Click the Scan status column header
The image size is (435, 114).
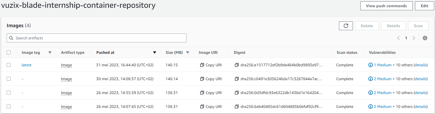(x=347, y=52)
